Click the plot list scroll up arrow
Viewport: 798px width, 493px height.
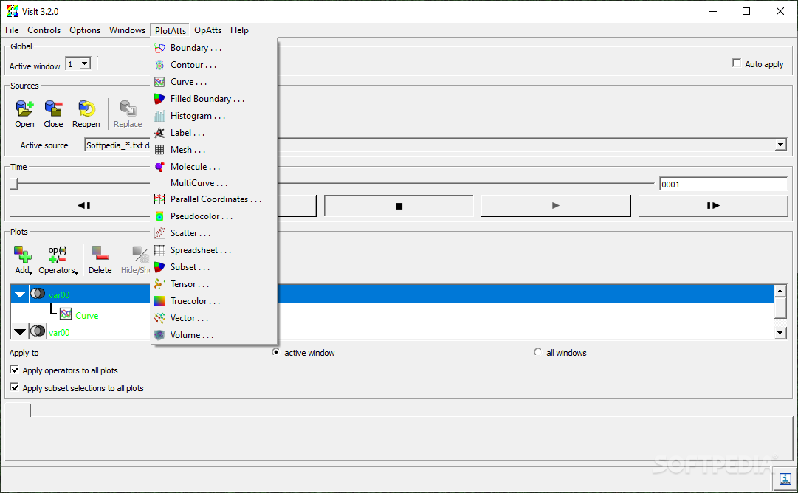point(780,291)
